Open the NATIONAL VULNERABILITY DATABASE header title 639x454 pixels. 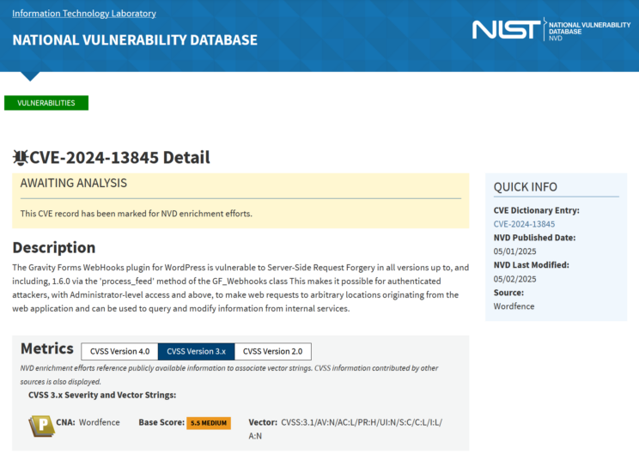(135, 40)
